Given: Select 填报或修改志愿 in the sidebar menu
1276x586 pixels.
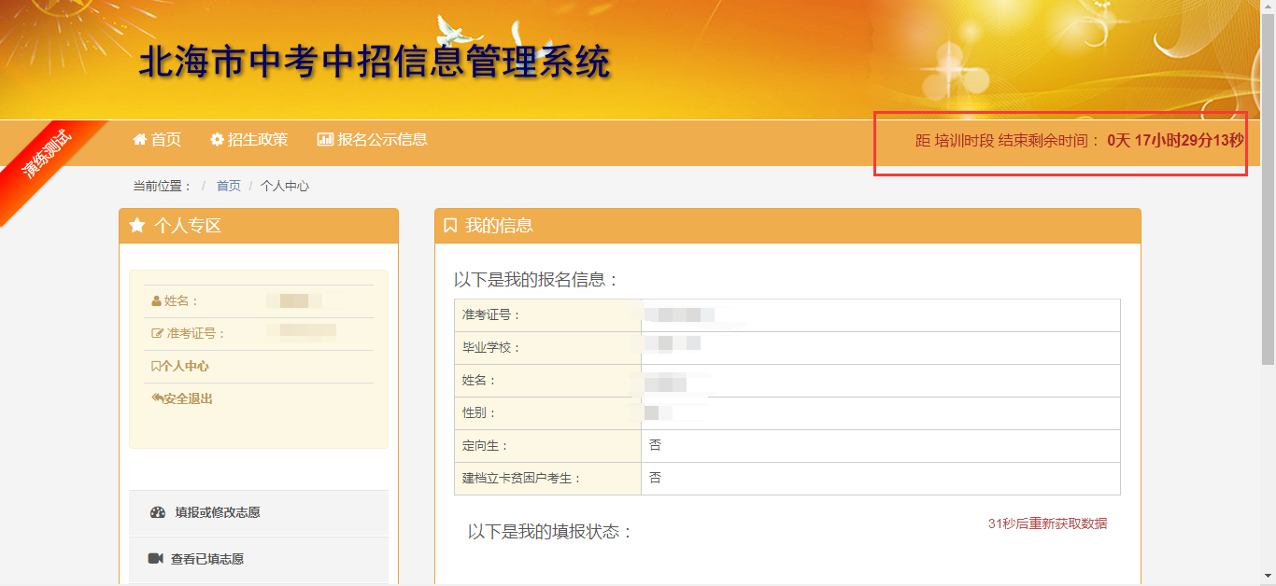Looking at the screenshot, I should (218, 513).
